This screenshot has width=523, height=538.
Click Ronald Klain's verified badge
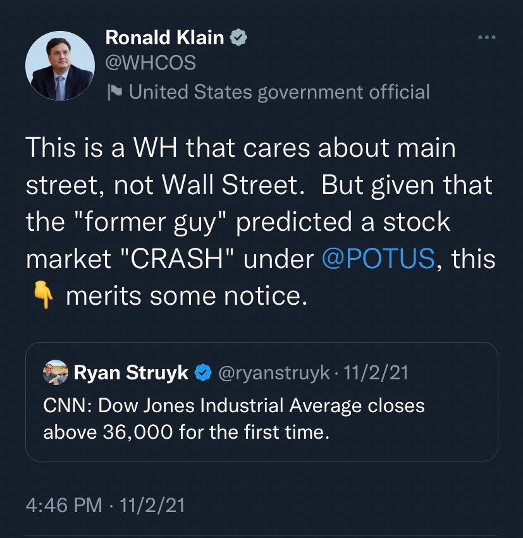click(x=238, y=37)
